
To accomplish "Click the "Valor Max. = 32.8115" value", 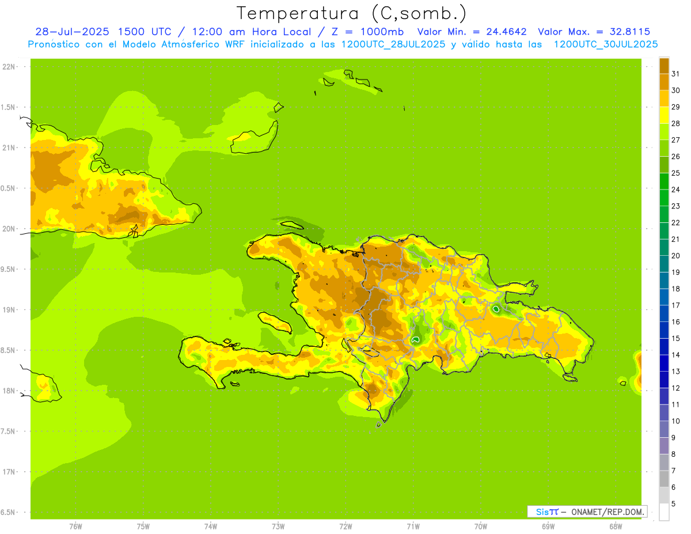I will tap(594, 32).
